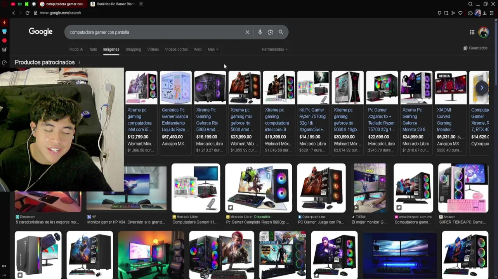Image resolution: width=498 pixels, height=279 pixels.
Task: Open the Guardados saved items link
Action: tap(475, 48)
